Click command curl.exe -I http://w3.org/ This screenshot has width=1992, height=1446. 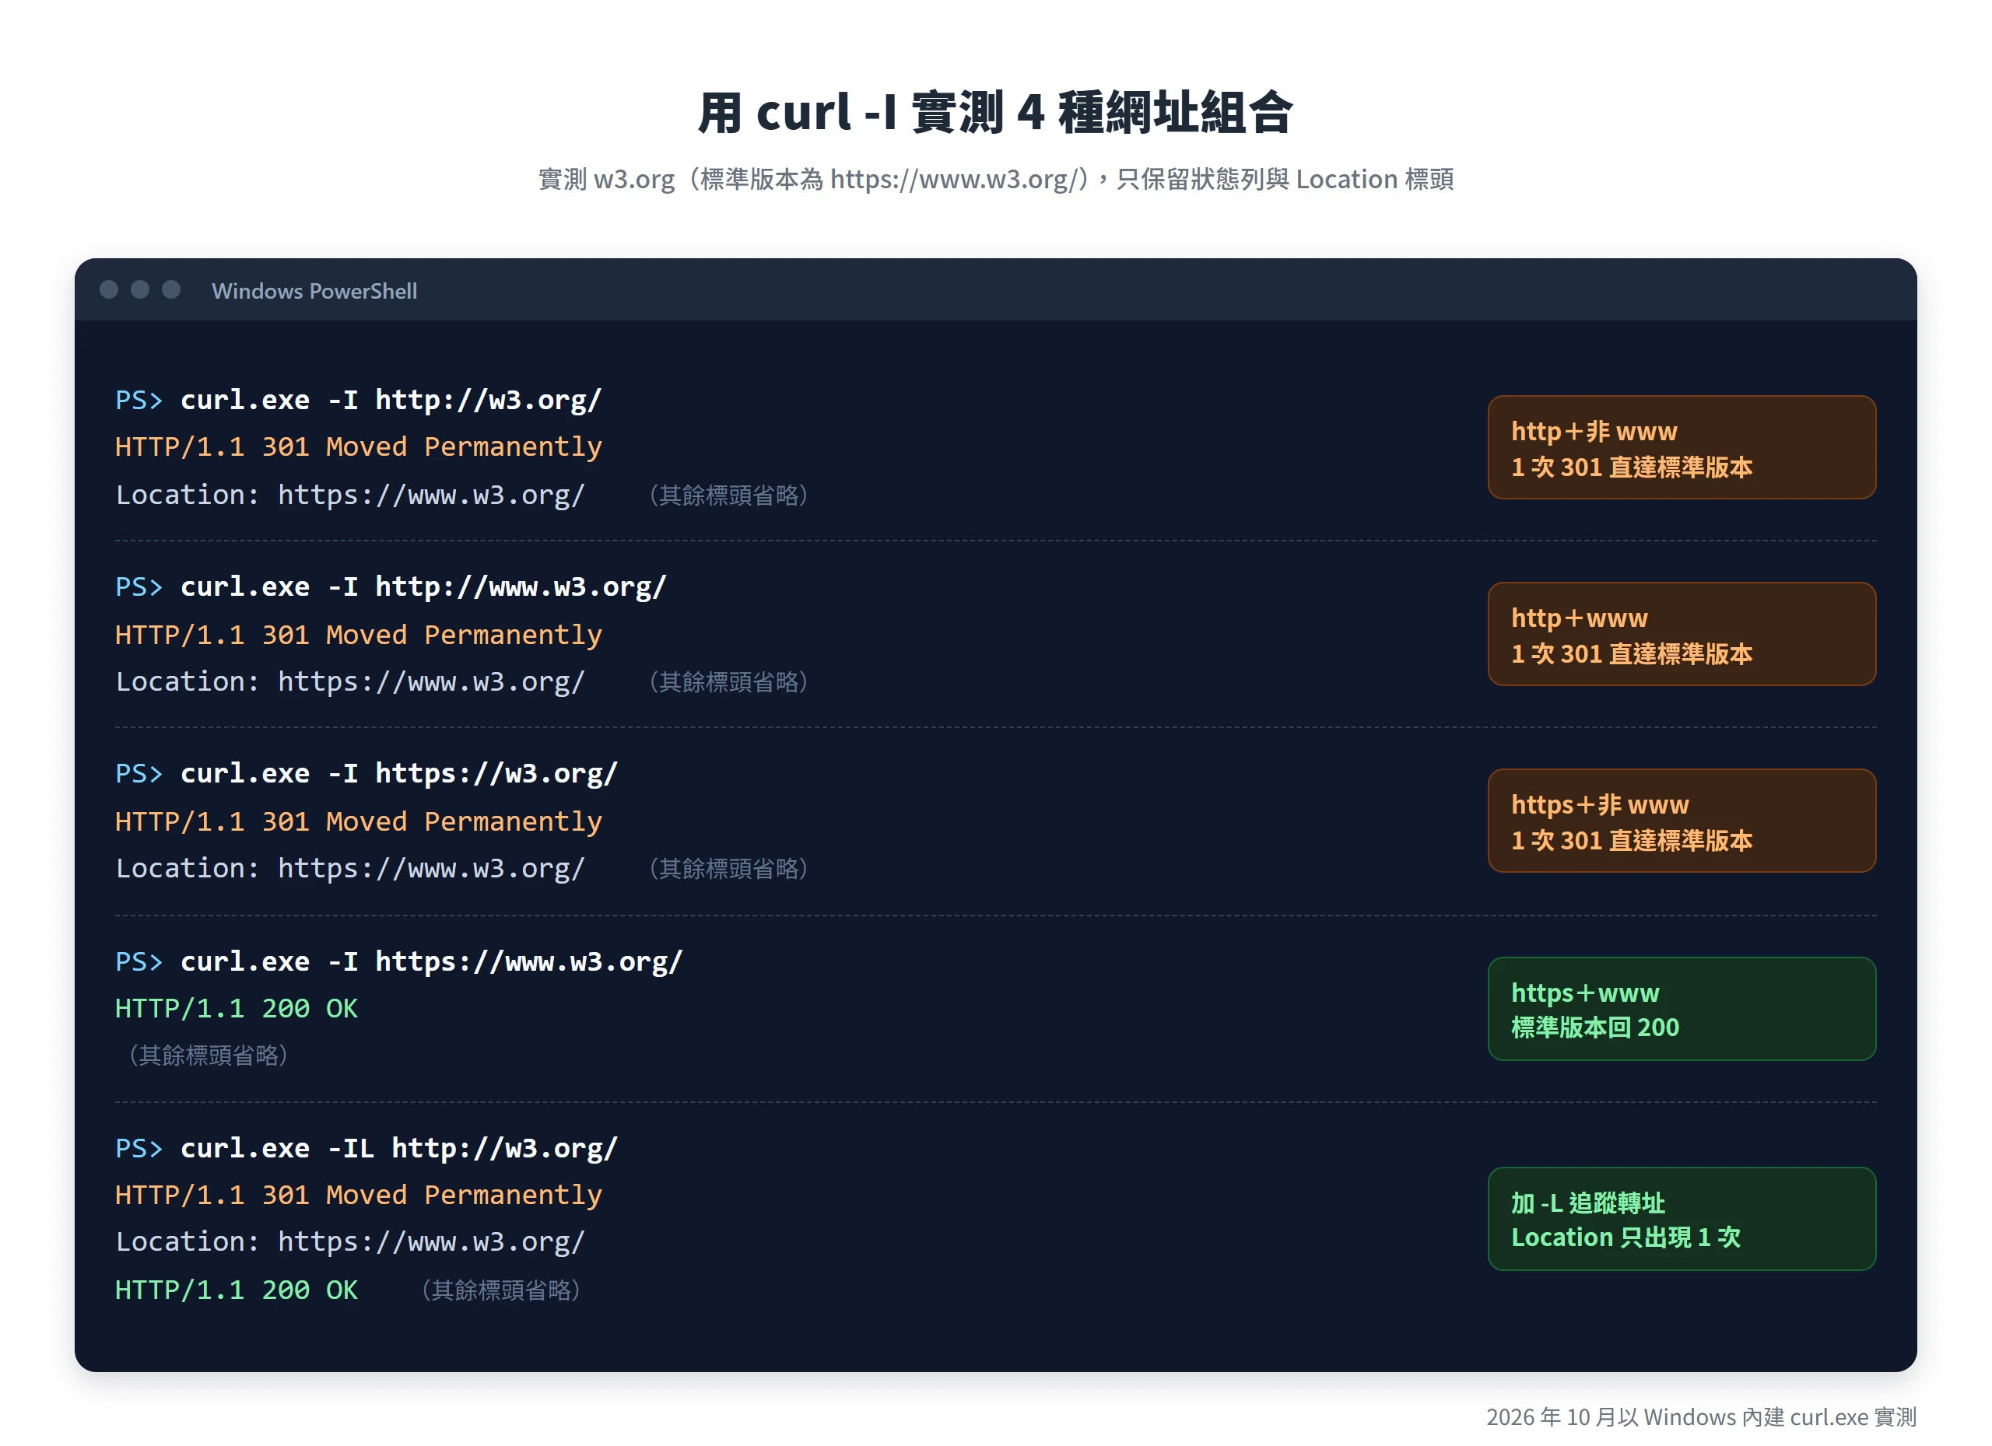point(391,400)
